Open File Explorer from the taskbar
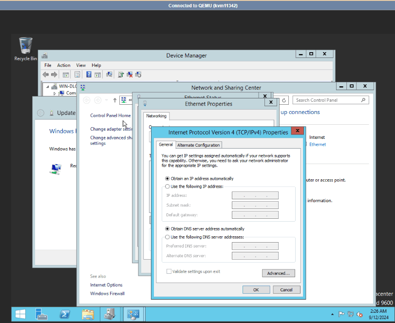This screenshot has width=395, height=323. point(88,314)
